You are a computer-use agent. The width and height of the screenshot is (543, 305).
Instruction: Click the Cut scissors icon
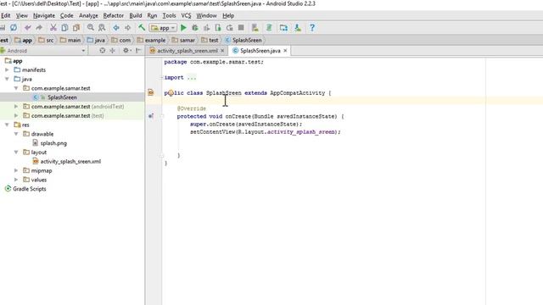pyautogui.click(x=53, y=28)
